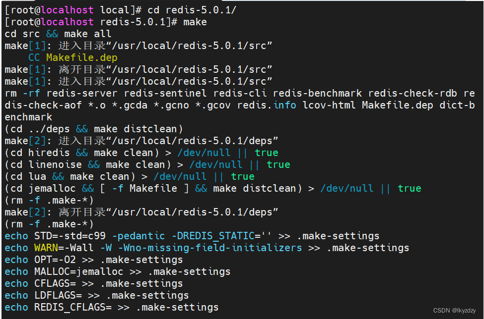Viewport: 484px width, 319px height.
Task: Click the 'REDIS_CFLAGS=' echo line text
Action: (70, 307)
